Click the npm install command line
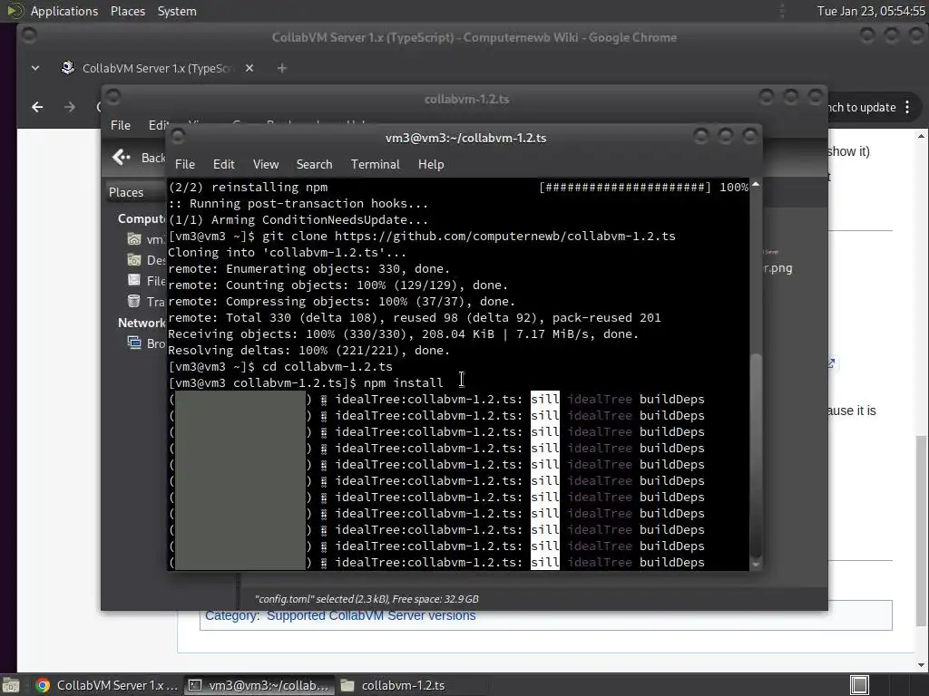The height and width of the screenshot is (696, 929). 306,383
